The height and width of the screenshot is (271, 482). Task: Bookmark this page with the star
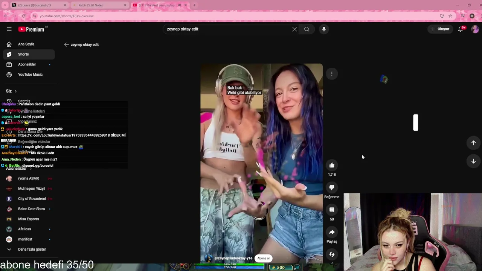(450, 16)
